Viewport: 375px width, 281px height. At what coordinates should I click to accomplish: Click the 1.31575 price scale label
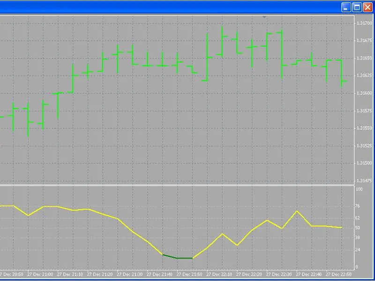coord(364,111)
